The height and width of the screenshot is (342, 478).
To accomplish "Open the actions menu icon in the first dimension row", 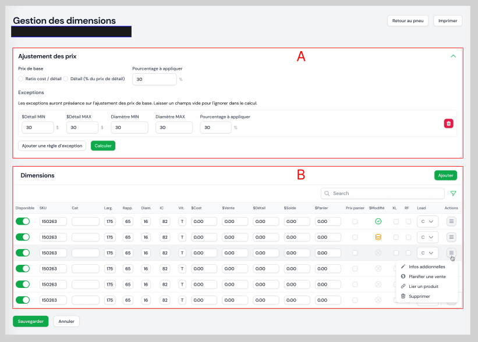I will [451, 221].
